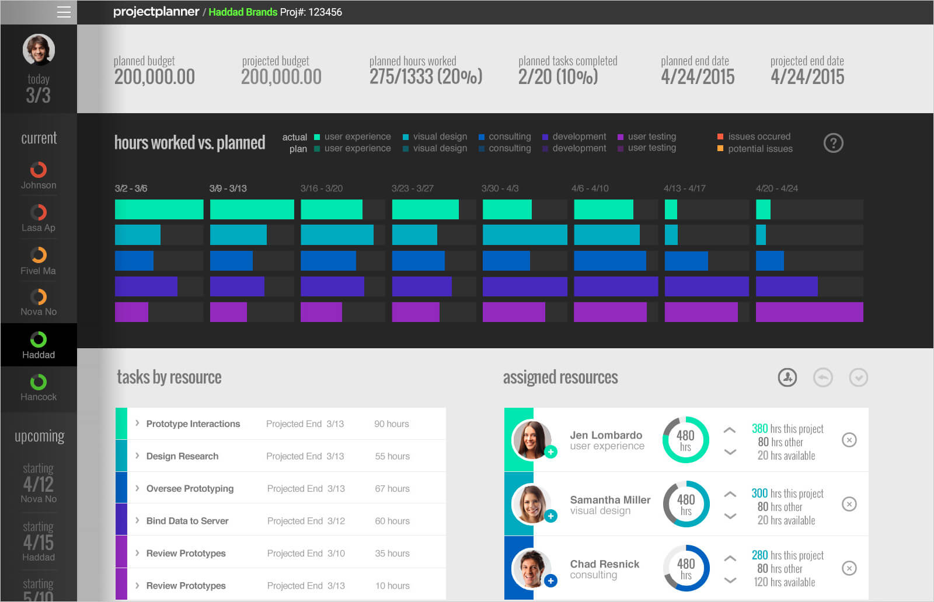Increase Jen Lombardo's hours with up chevron
Viewport: 934px width, 602px height.
tap(729, 429)
